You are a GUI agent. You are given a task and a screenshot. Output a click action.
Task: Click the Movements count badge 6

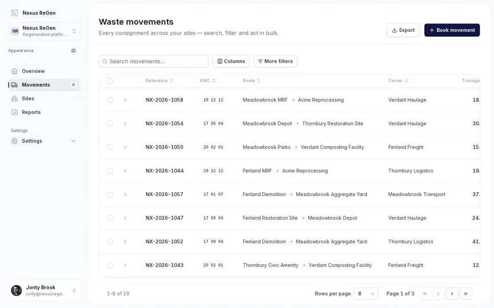pyautogui.click(x=73, y=85)
